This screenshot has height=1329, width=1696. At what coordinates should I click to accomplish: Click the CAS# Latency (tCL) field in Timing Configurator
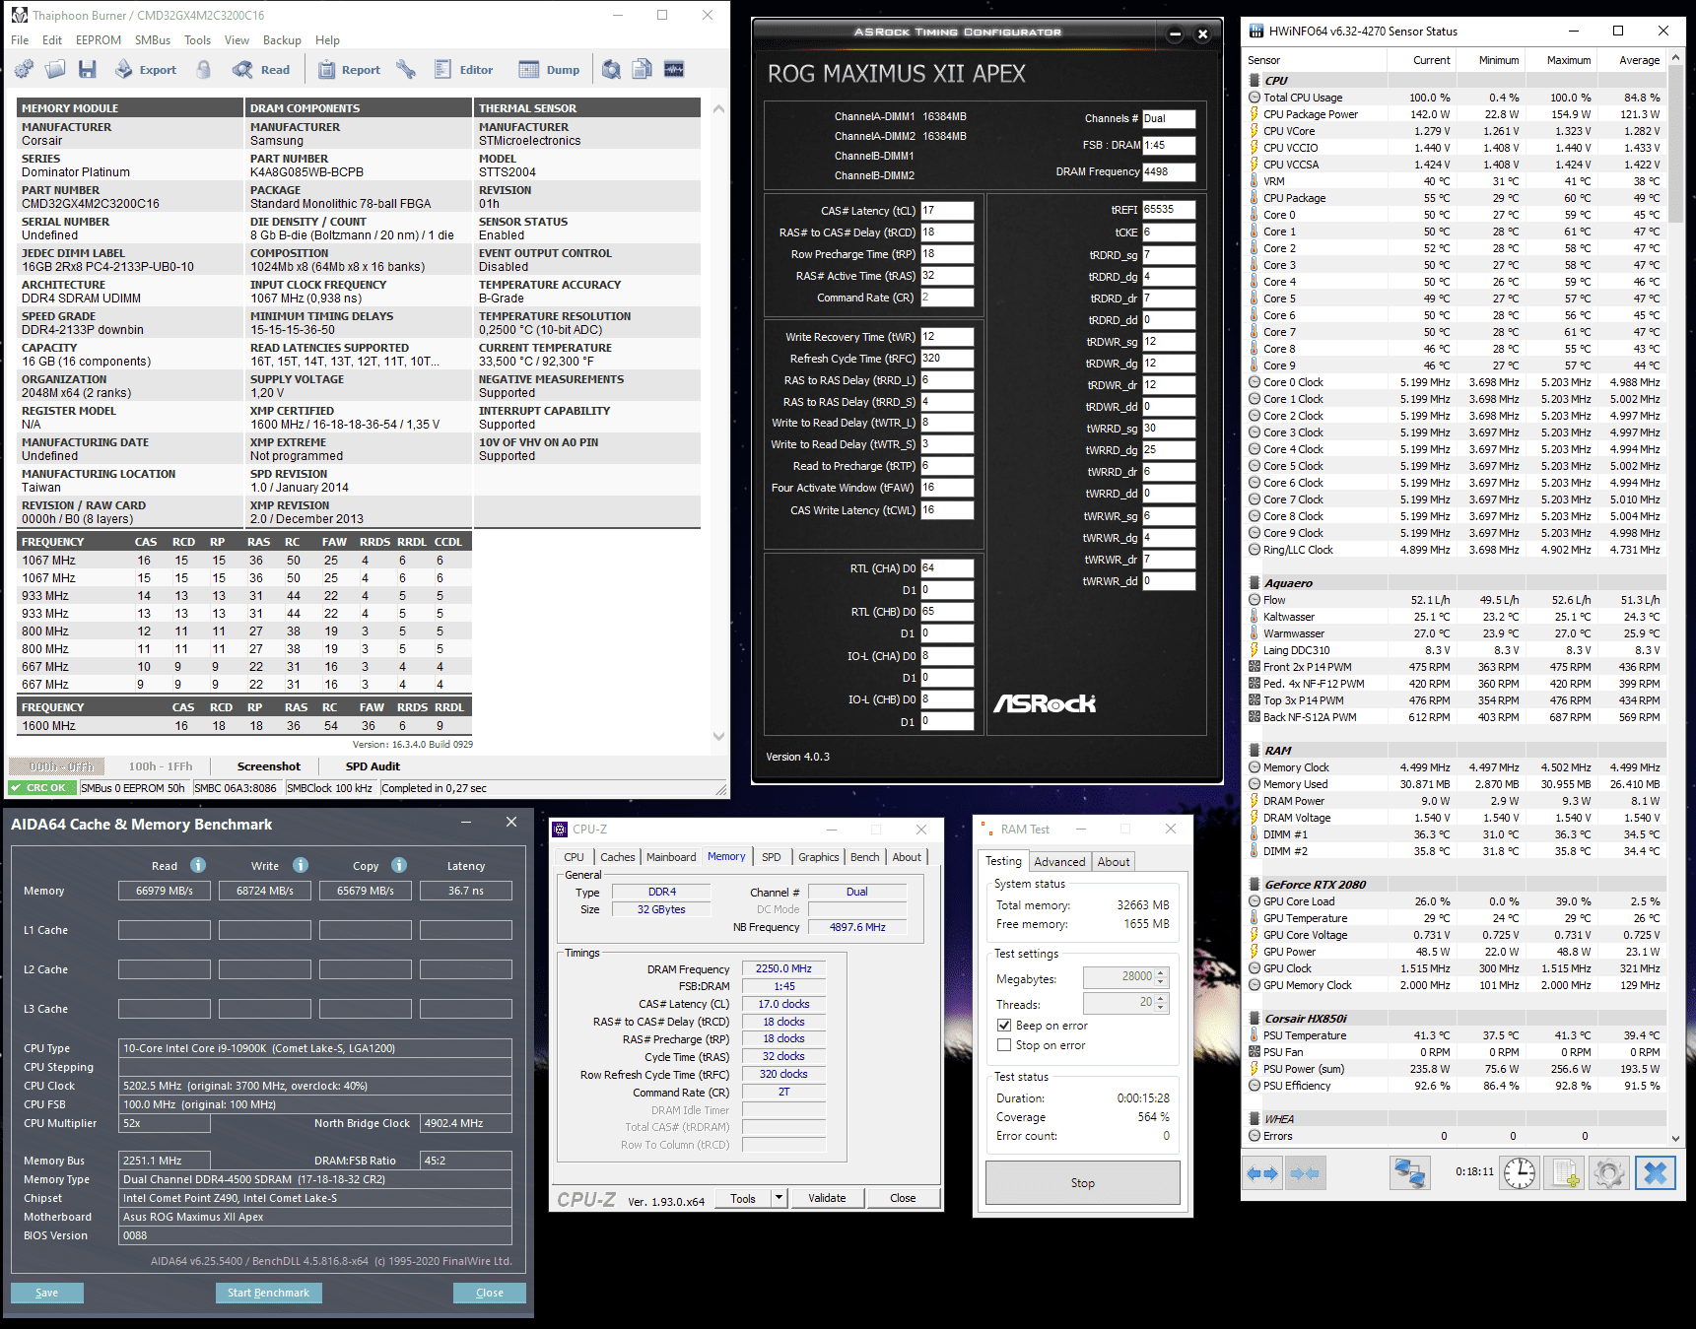coord(947,211)
